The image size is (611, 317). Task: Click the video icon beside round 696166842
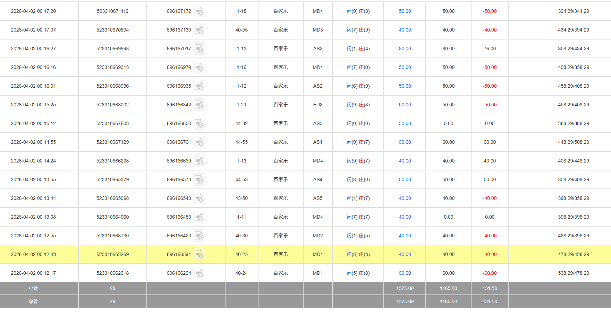(x=199, y=105)
